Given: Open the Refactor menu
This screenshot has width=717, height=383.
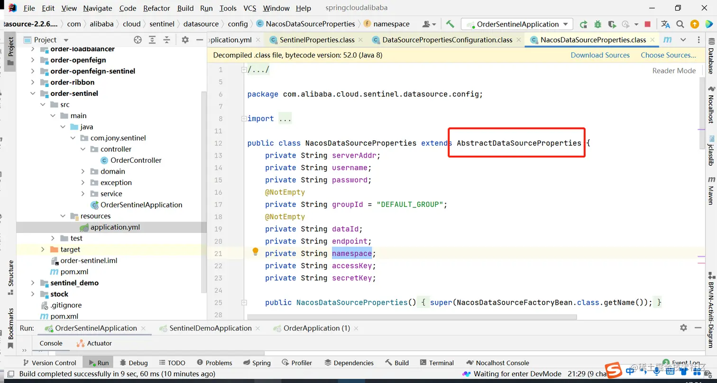Looking at the screenshot, I should coord(156,8).
